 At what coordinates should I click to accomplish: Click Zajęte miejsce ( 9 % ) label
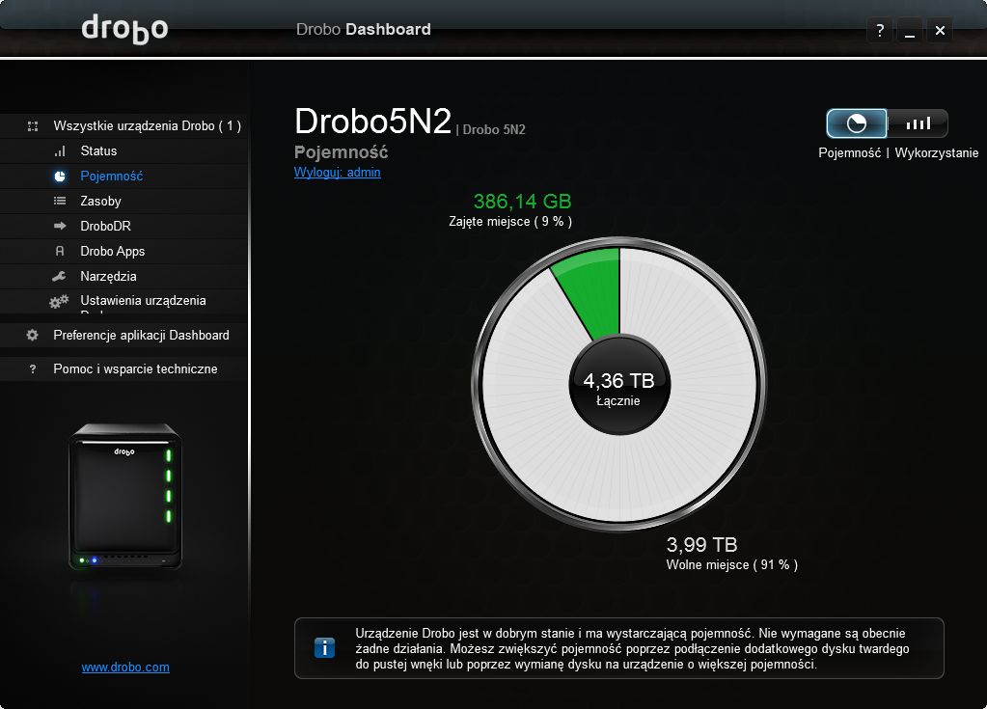510,222
